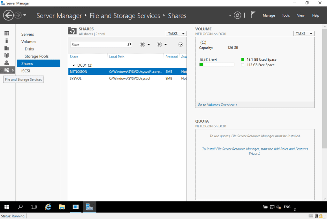Open File Explorer from taskbar
The height and width of the screenshot is (219, 327).
(62, 207)
